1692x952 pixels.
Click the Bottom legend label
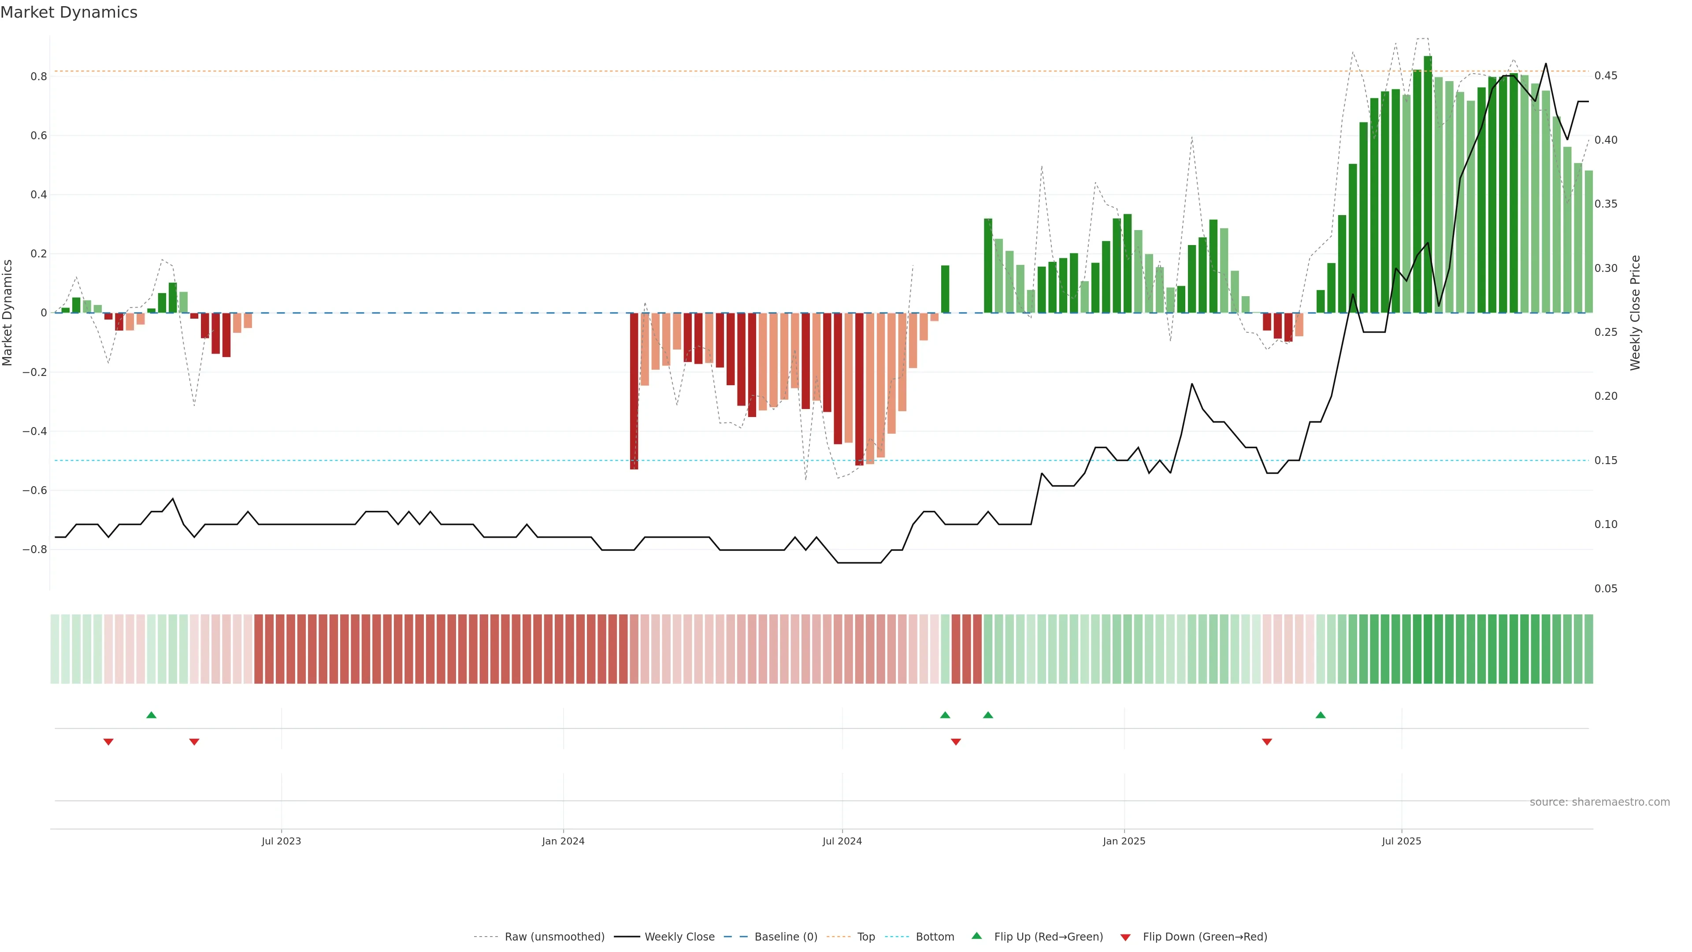935,937
